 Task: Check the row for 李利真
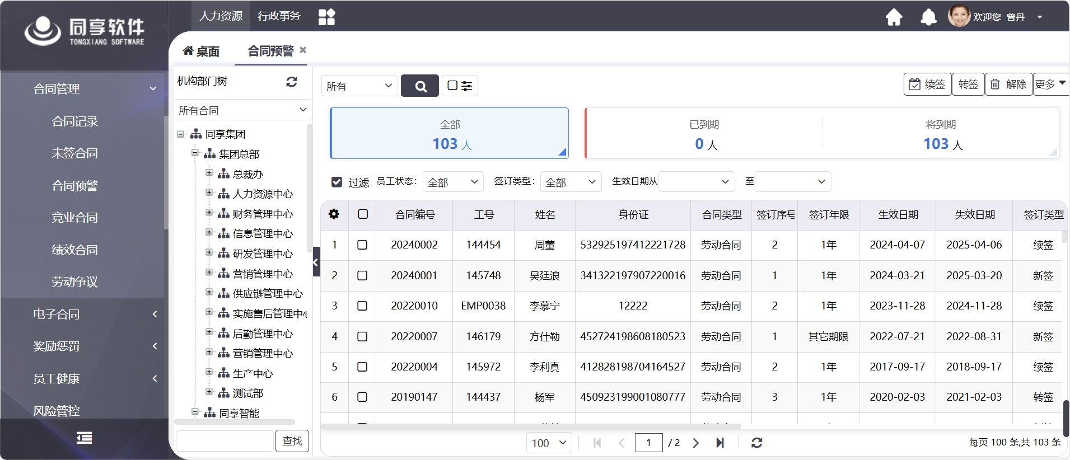click(362, 367)
